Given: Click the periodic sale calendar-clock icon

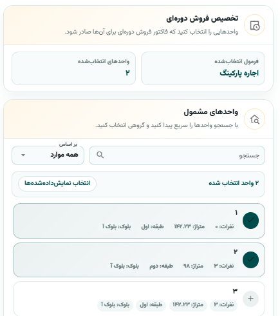Looking at the screenshot, I should click(x=255, y=25).
